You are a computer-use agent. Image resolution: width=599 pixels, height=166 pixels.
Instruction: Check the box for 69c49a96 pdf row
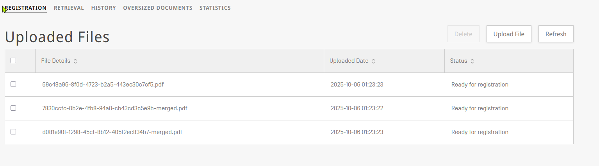[x=13, y=84]
